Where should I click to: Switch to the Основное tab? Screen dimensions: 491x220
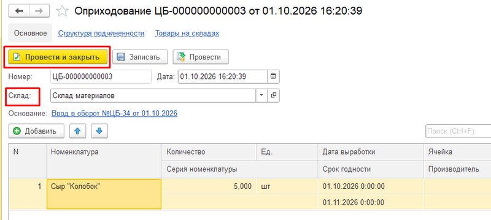[30, 34]
